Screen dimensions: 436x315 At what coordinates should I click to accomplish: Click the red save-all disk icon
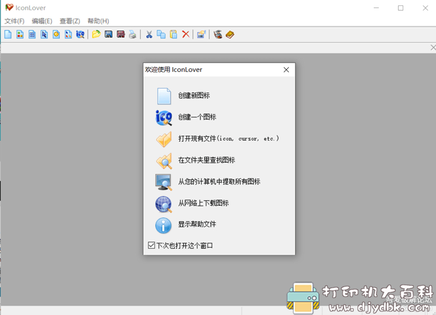120,34
